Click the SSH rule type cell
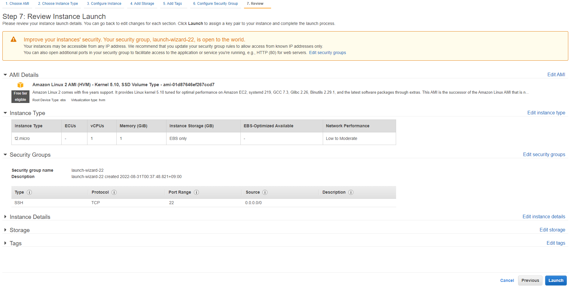Screen dimensions: 571x290 [x=19, y=203]
